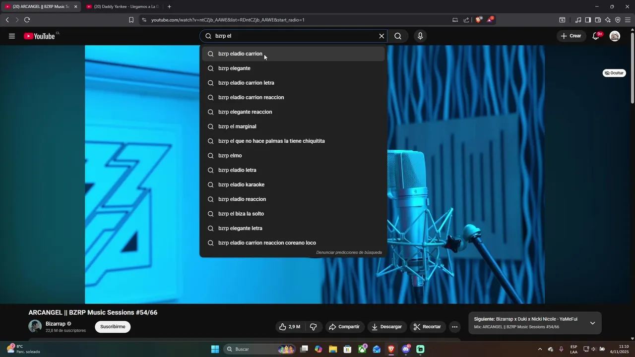Hide overlay with the Ocultar button

click(614, 73)
